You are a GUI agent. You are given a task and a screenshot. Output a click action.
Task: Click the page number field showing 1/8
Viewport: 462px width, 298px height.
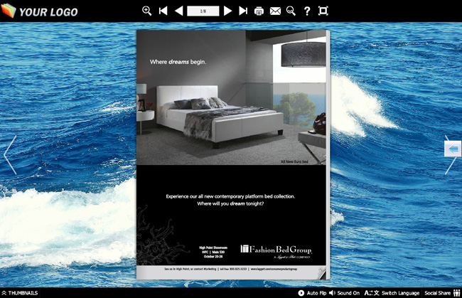[203, 11]
